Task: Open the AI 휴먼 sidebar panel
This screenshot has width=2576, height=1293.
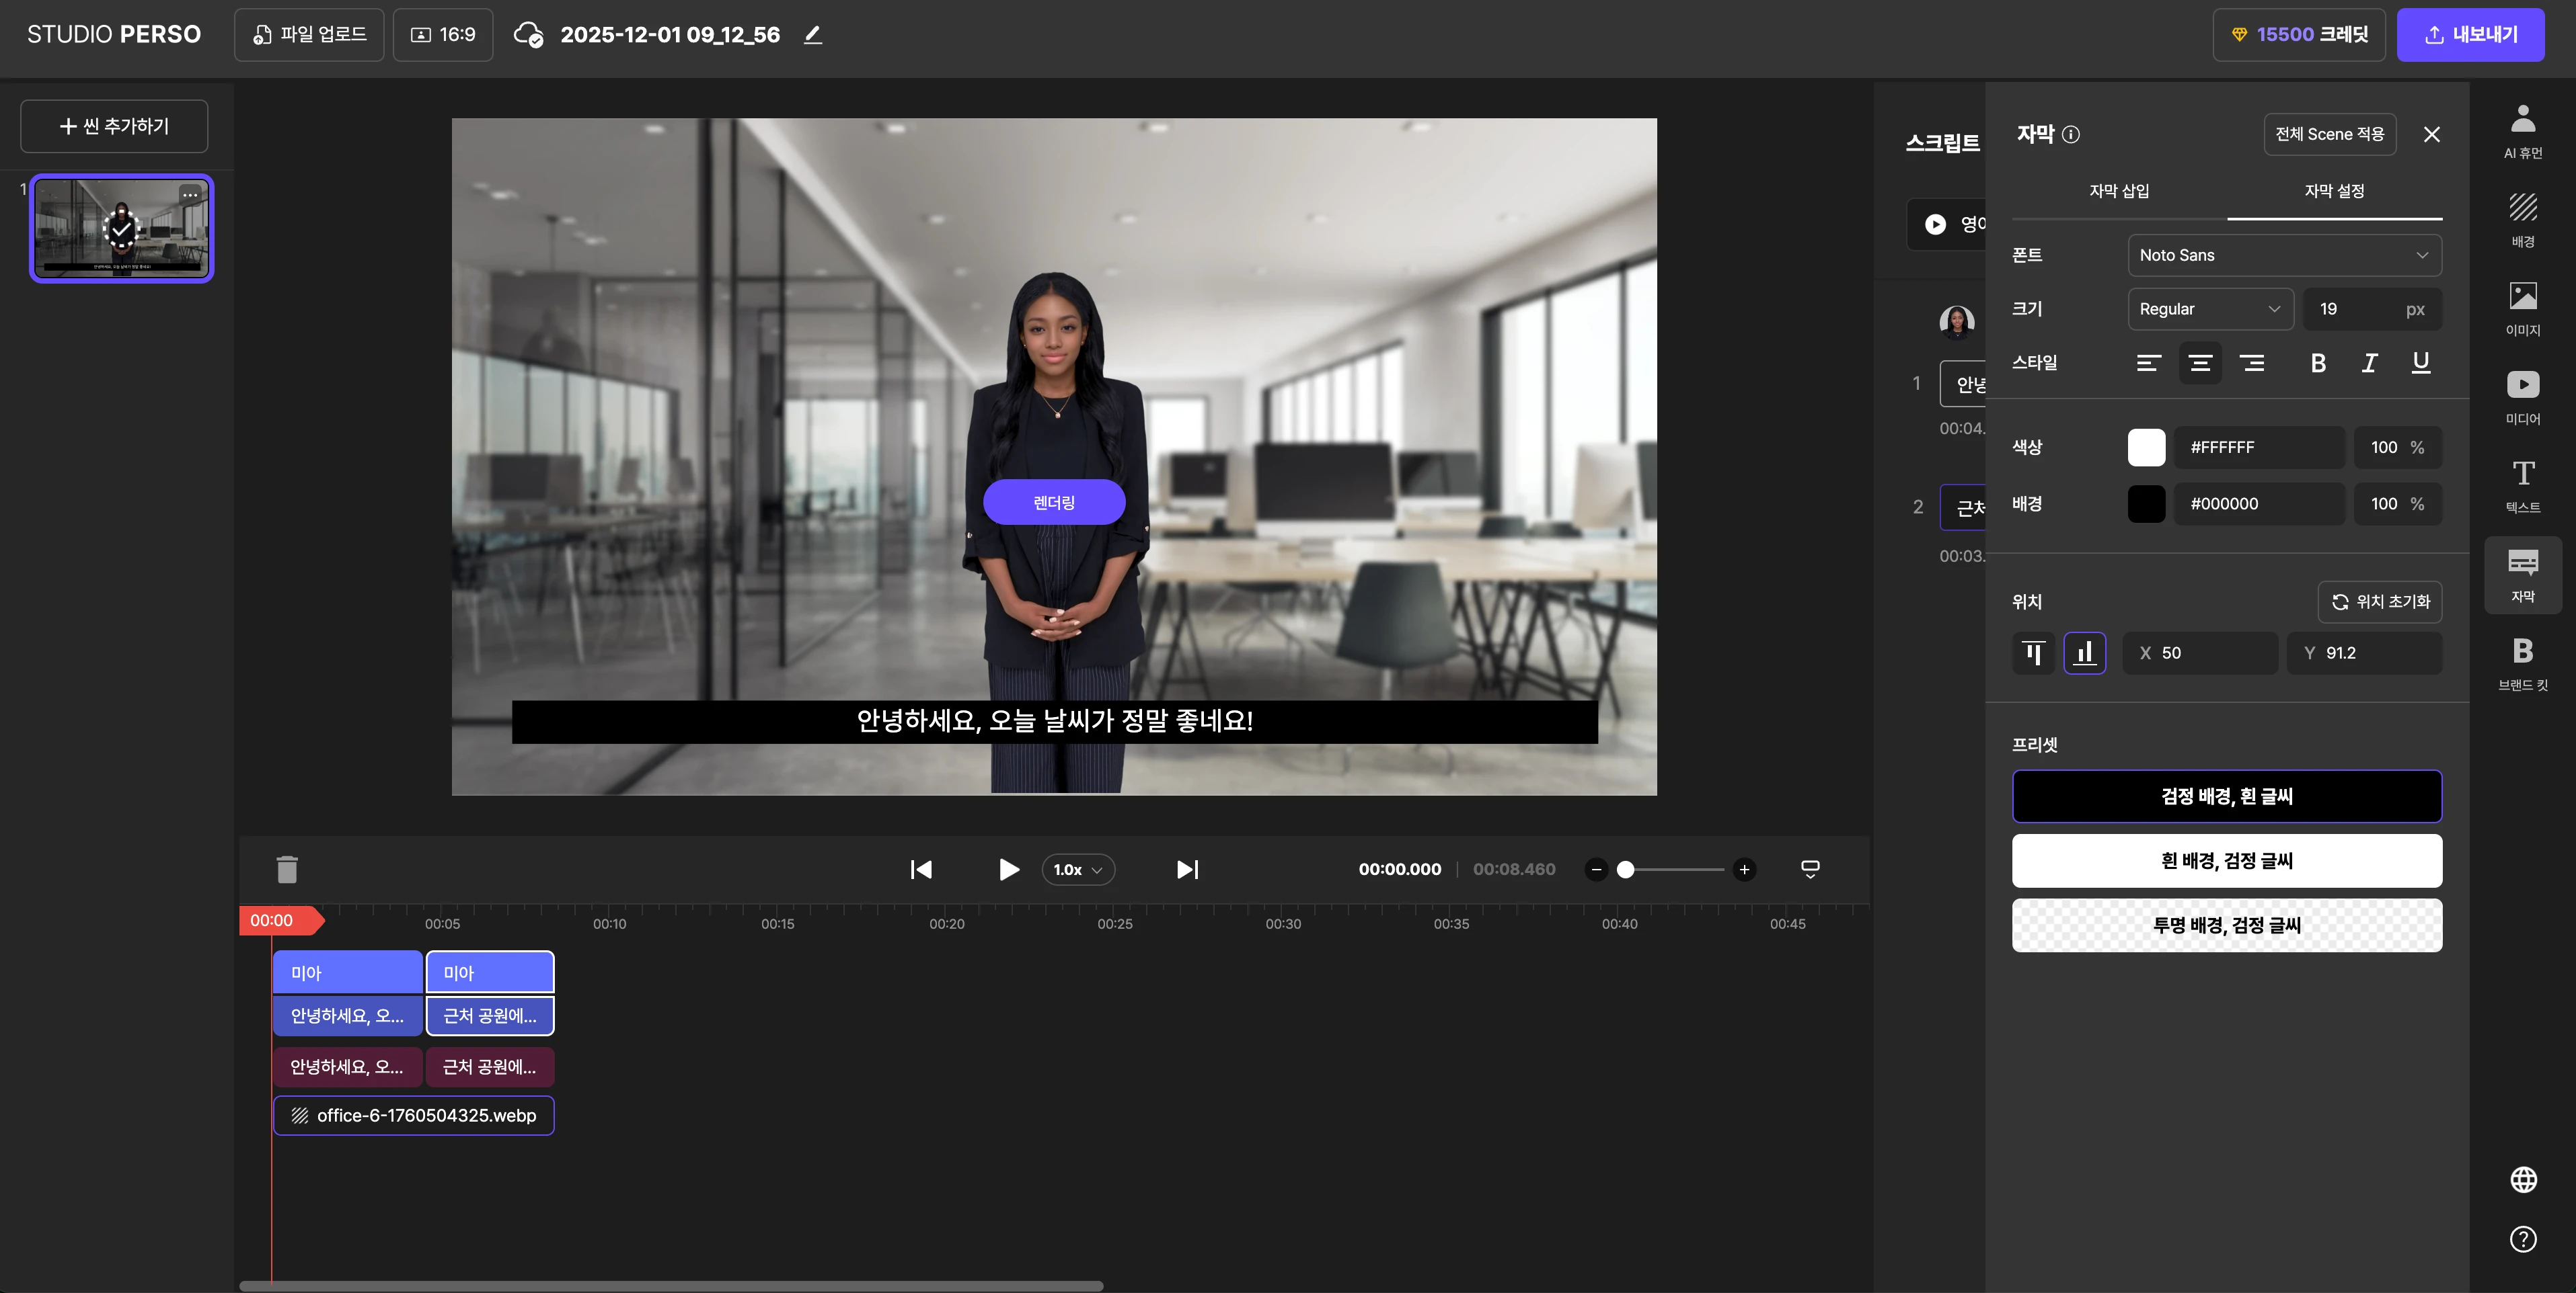Action: click(2522, 131)
